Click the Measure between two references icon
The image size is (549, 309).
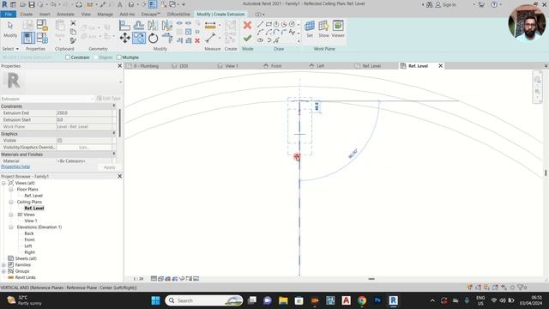point(210,38)
